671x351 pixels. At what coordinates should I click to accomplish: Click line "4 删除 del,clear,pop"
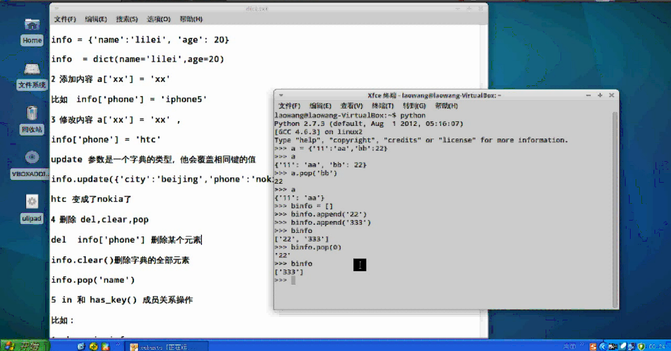[100, 220]
